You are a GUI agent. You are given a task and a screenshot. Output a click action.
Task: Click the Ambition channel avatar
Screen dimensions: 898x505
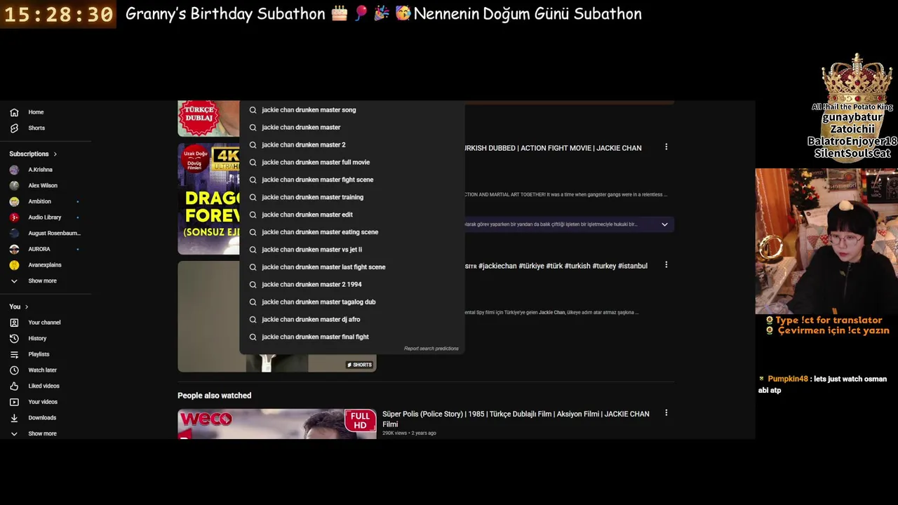14,201
